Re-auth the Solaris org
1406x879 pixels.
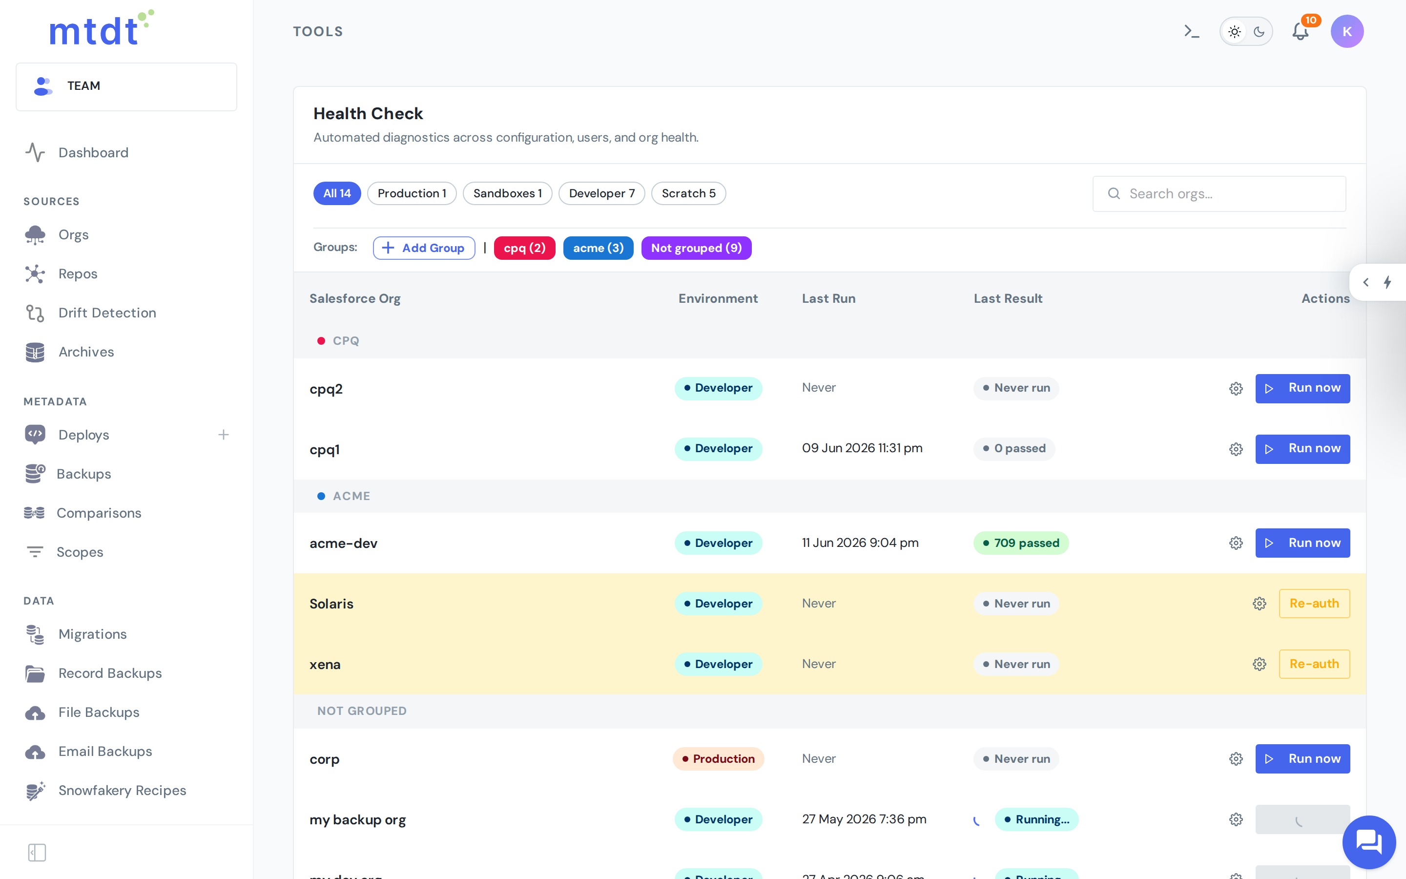tap(1314, 604)
